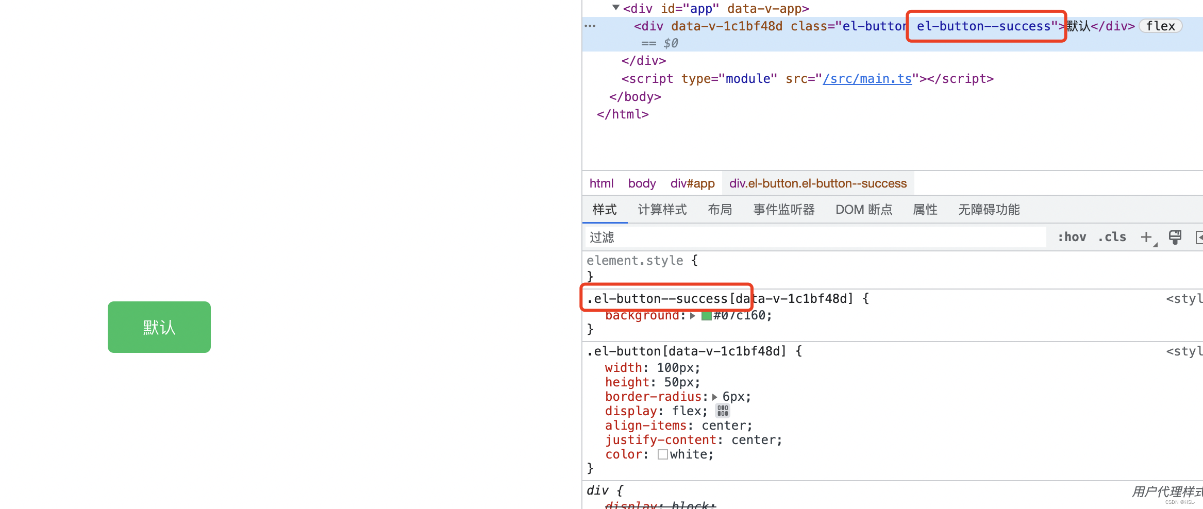Expand the background color value arrow

coord(693,315)
